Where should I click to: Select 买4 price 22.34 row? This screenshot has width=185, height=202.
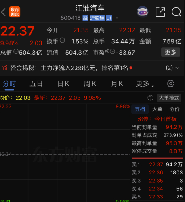click(157, 189)
